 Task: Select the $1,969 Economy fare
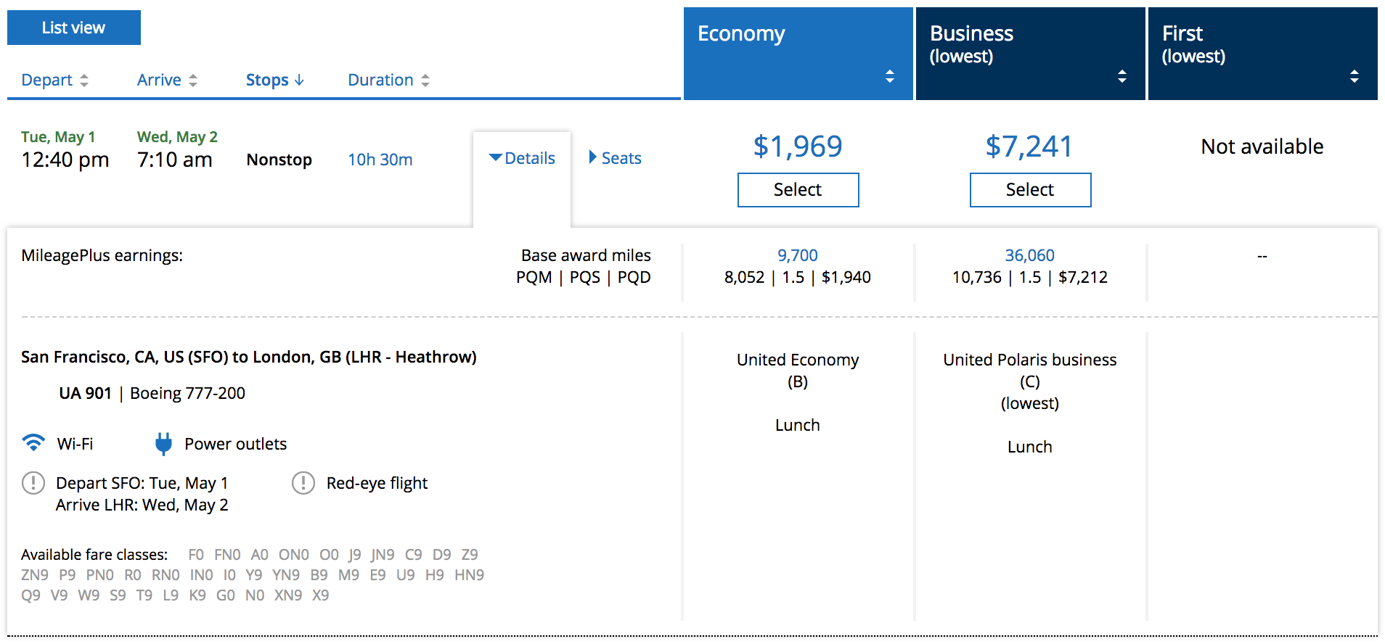pos(798,190)
